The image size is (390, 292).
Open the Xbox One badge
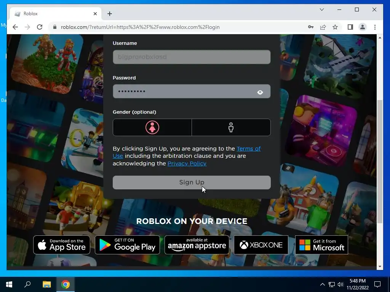point(261,245)
